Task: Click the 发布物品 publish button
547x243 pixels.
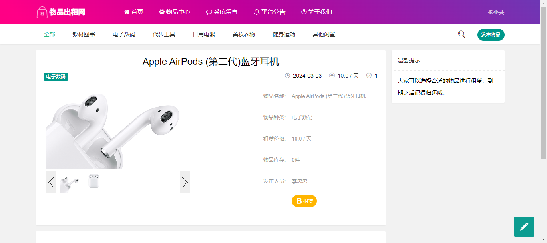Action: tap(491, 35)
